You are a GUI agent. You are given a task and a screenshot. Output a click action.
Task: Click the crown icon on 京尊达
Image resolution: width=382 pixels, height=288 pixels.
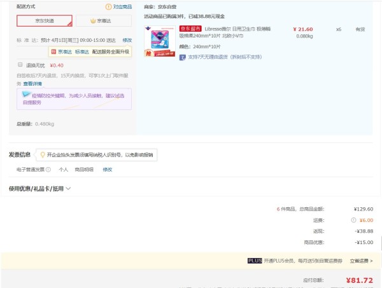click(x=93, y=21)
